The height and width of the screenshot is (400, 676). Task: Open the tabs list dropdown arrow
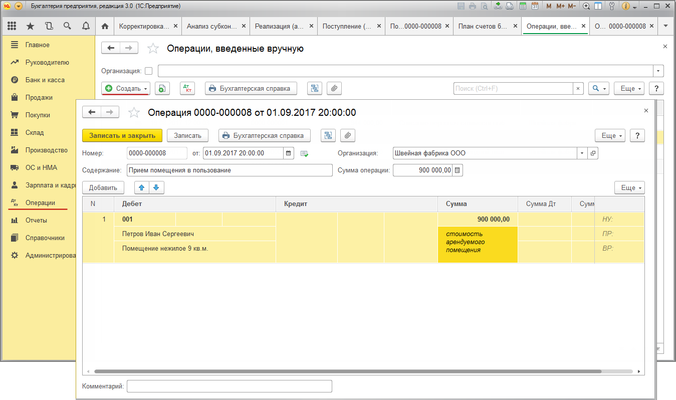tap(665, 26)
